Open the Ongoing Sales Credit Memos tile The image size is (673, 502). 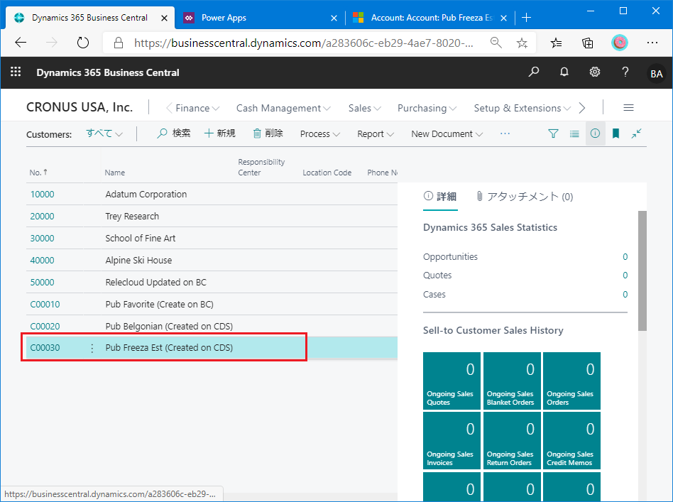tap(571, 441)
